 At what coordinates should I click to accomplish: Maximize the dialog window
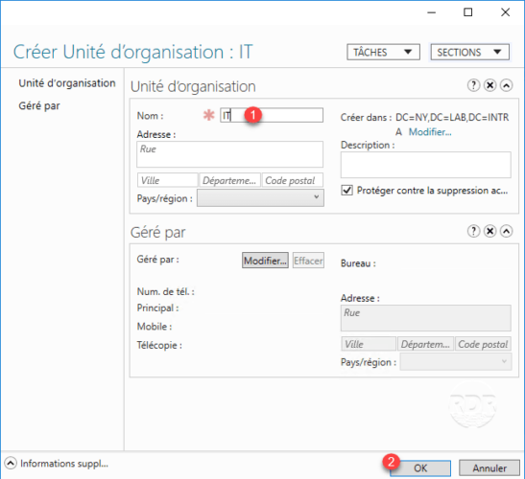click(x=467, y=12)
